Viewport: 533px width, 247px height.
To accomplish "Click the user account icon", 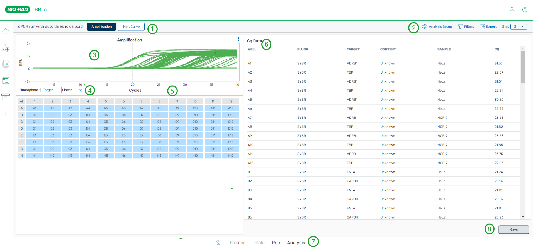I will (x=512, y=9).
